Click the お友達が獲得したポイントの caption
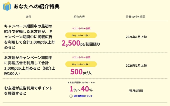The image size is (170, 106). click(81, 82)
